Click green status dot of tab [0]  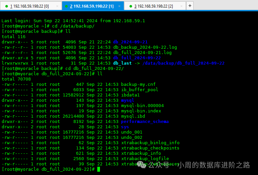7,6
